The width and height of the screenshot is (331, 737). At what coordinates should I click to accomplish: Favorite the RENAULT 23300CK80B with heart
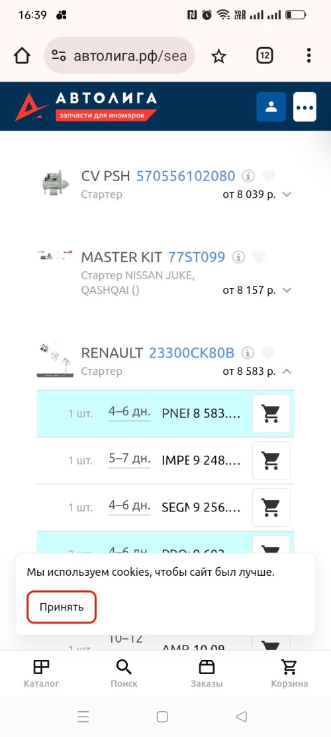[267, 353]
